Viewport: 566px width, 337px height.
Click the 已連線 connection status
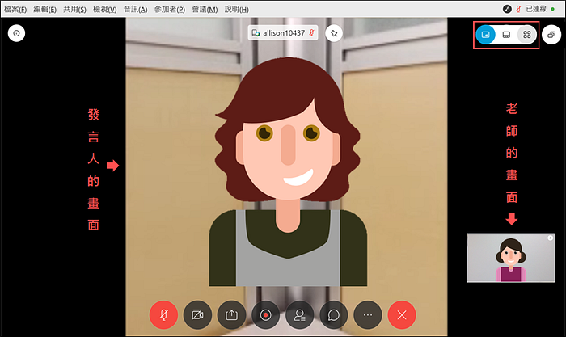pyautogui.click(x=536, y=9)
